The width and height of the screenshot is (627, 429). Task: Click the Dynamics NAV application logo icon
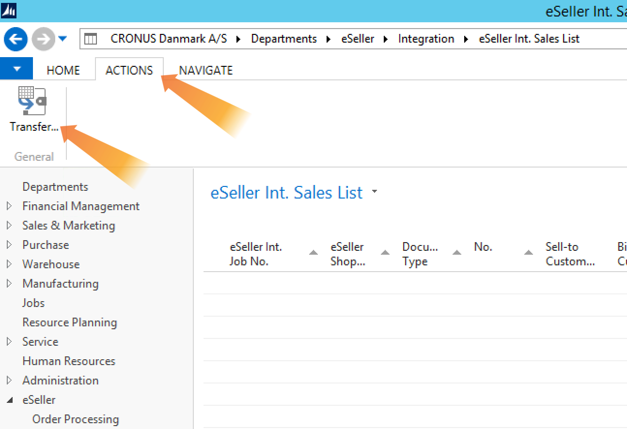click(x=9, y=10)
